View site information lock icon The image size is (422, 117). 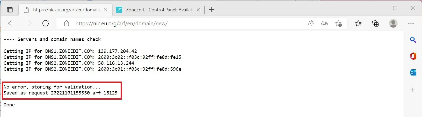tap(67, 24)
